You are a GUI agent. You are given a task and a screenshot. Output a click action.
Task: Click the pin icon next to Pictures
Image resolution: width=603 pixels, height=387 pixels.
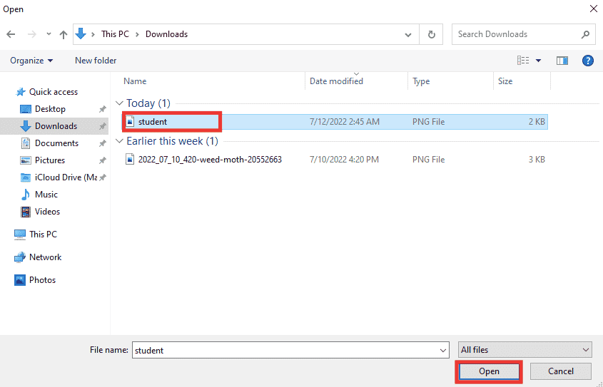coord(102,160)
